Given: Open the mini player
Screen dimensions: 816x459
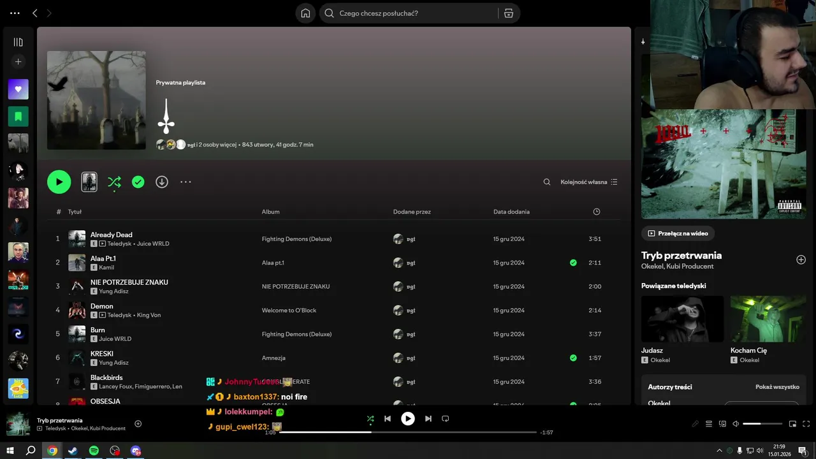Looking at the screenshot, I should [792, 424].
